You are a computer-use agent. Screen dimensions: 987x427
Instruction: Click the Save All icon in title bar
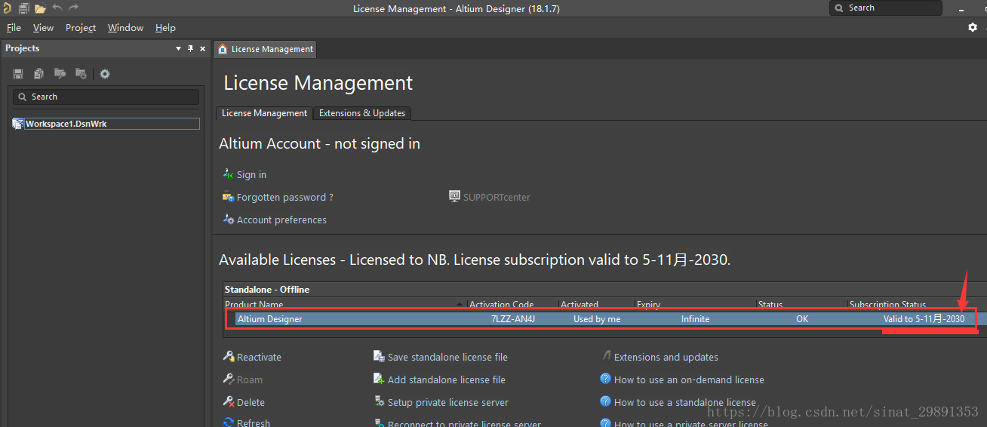point(23,8)
